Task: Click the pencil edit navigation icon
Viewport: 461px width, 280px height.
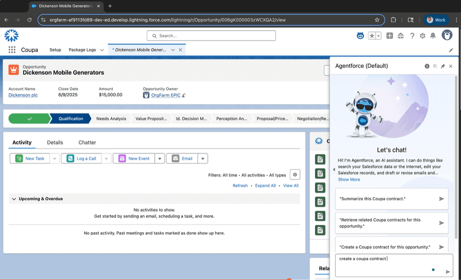Action: (x=451, y=50)
